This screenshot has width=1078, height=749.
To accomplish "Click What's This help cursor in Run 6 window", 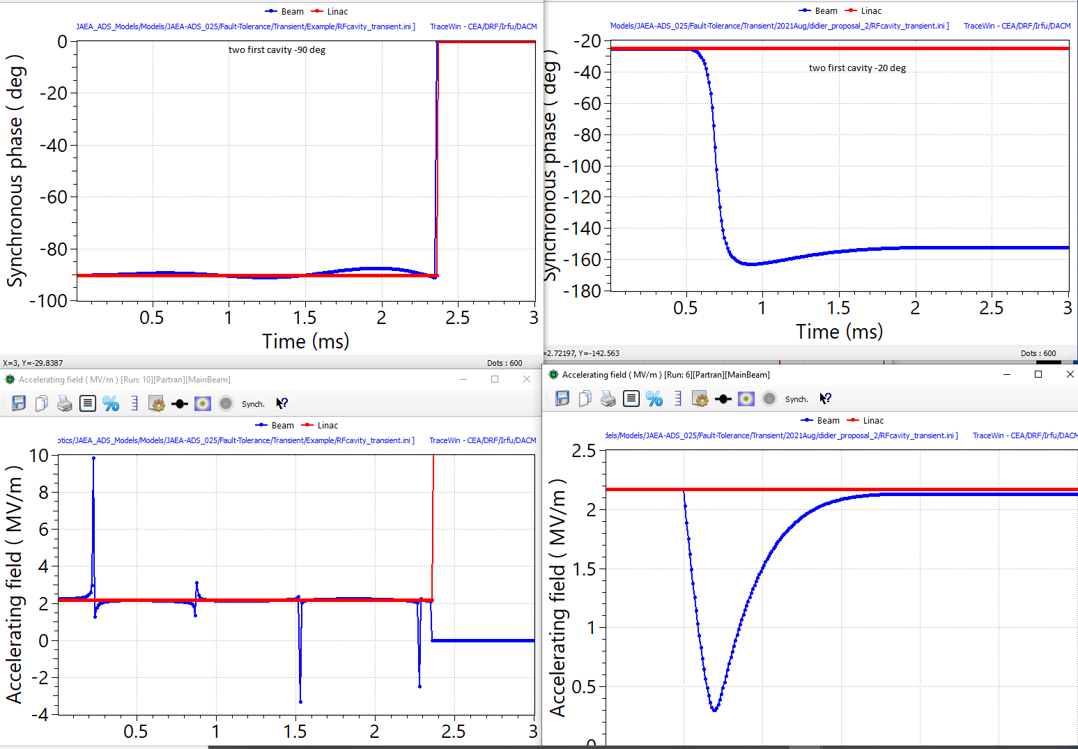I will (x=825, y=399).
